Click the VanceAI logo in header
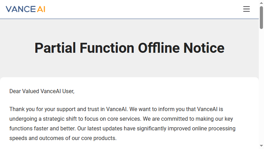Viewport: 264px width, 149px height. (x=25, y=9)
